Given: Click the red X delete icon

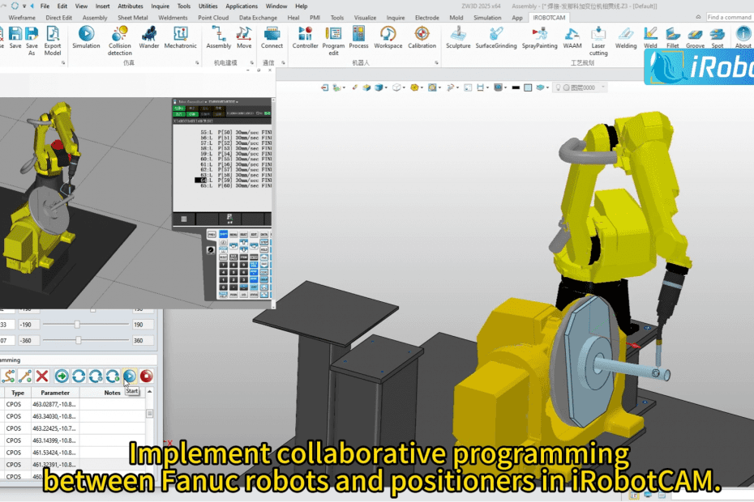Looking at the screenshot, I should tap(42, 376).
